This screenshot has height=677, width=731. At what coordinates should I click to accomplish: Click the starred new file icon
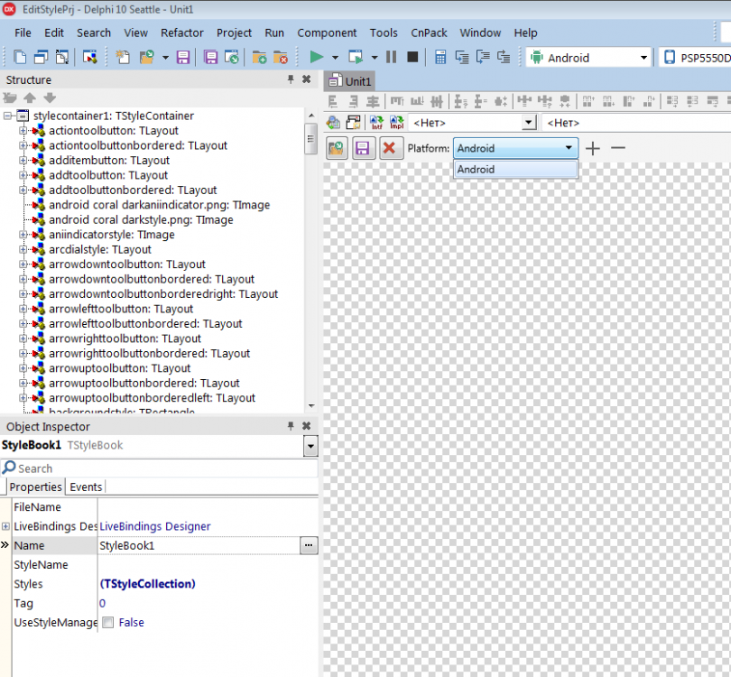click(123, 57)
